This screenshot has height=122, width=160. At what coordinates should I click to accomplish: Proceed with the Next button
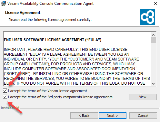(113, 116)
